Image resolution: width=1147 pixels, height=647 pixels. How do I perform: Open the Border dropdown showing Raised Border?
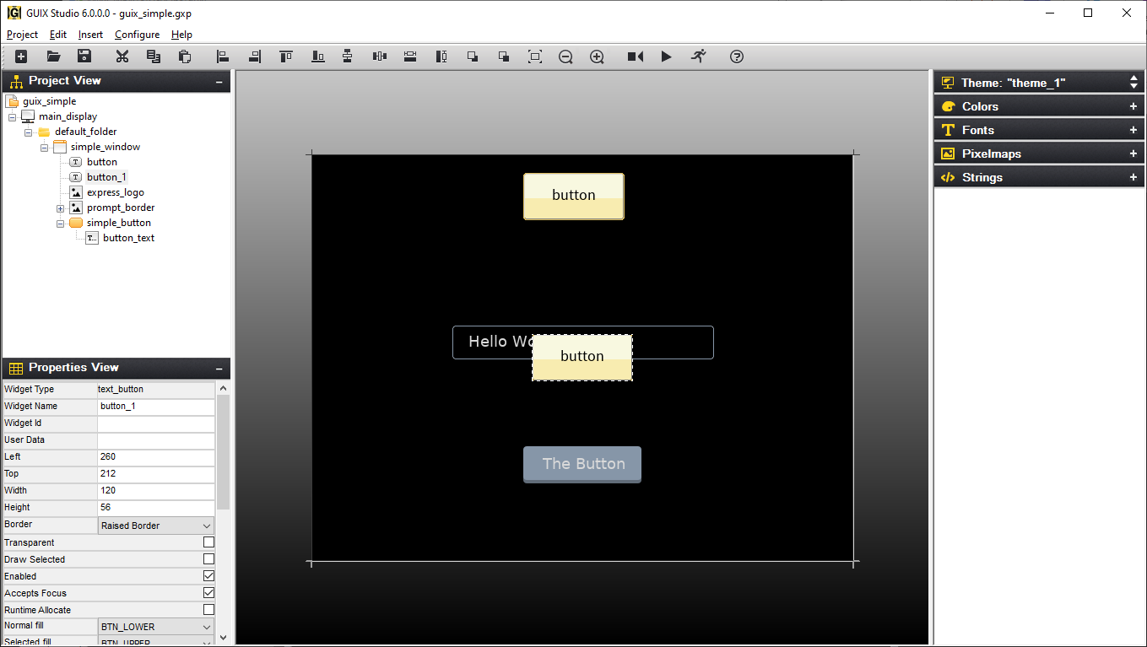pos(155,524)
